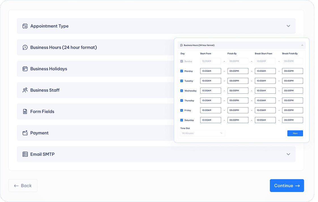Click the Business Holidays calendar icon
The width and height of the screenshot is (318, 202).
tap(25, 69)
